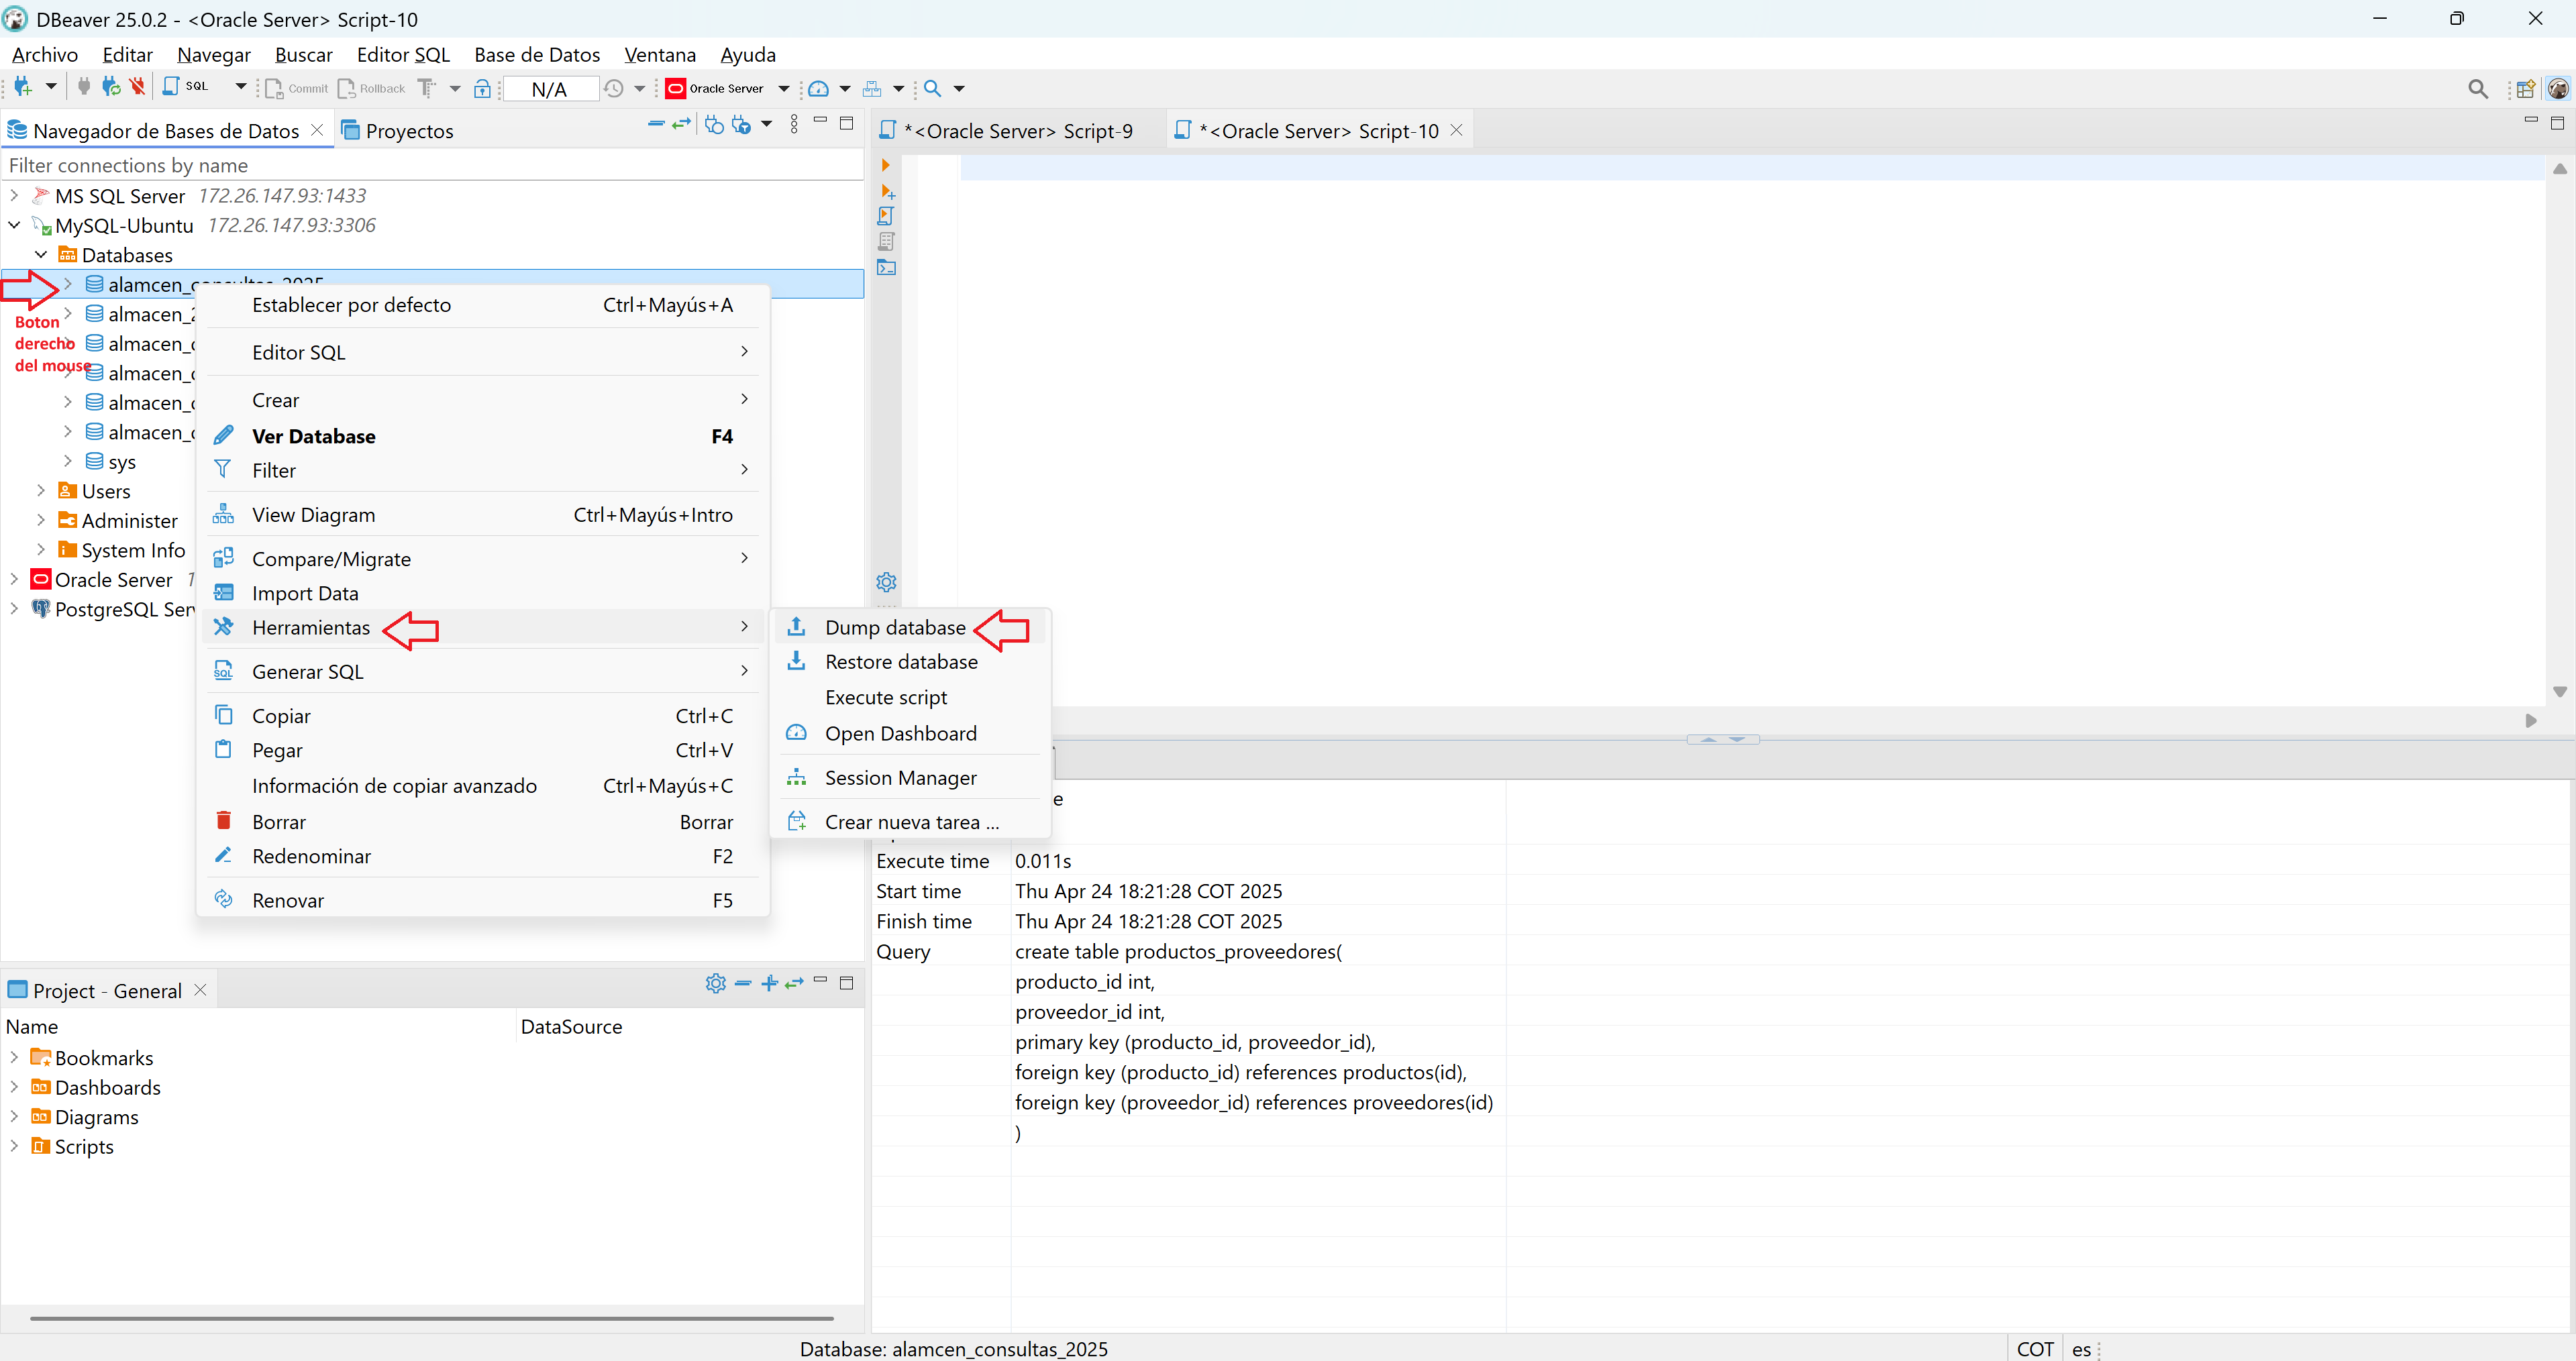Open the Editor SQL submenu
Image resolution: width=2576 pixels, height=1361 pixels.
pos(483,352)
